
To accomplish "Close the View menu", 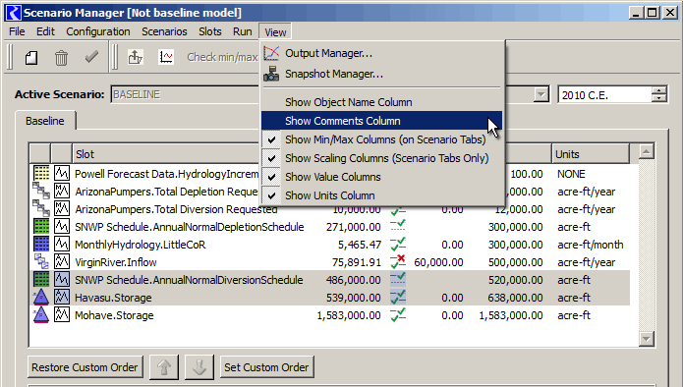I will (x=275, y=32).
